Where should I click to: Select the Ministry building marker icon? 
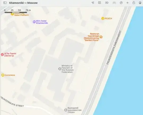[x=60, y=69]
